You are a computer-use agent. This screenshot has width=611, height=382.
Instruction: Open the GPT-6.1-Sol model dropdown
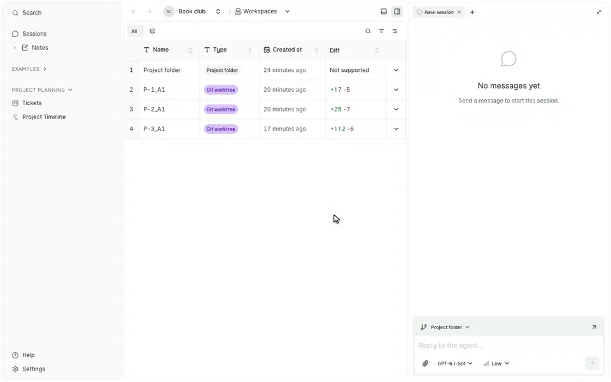(454, 364)
